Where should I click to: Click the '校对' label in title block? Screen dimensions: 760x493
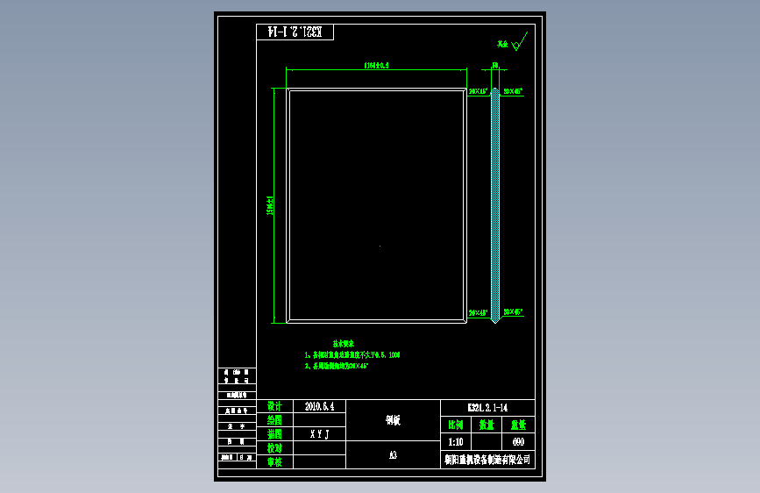point(275,448)
